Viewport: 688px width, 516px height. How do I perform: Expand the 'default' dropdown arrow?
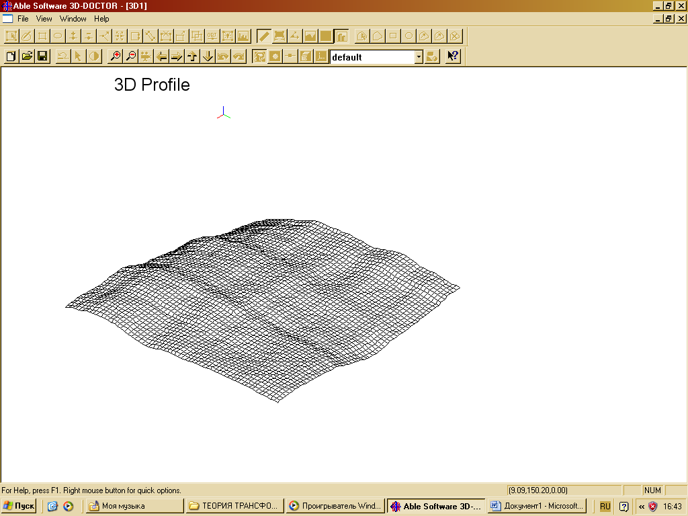(x=419, y=57)
